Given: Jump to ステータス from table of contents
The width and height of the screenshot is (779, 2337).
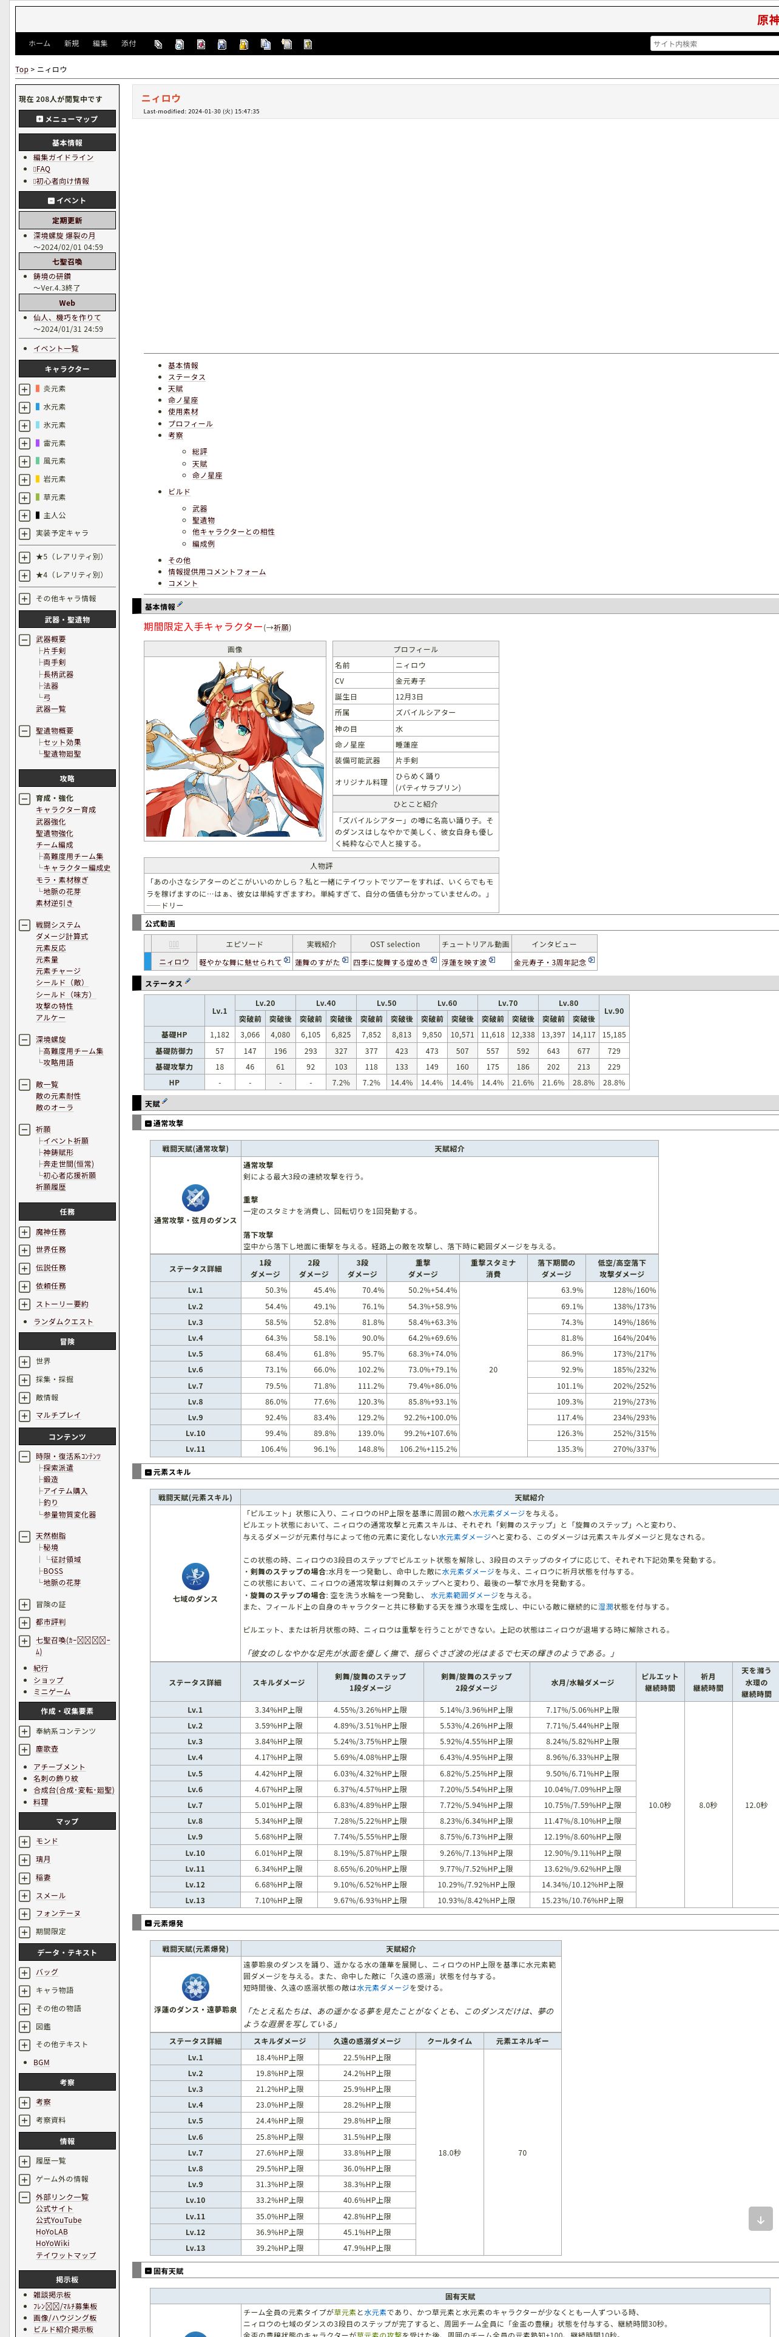Looking at the screenshot, I should 186,377.
